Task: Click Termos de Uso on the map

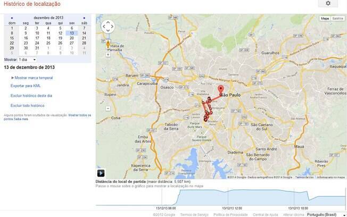Action: pyautogui.click(x=304, y=177)
